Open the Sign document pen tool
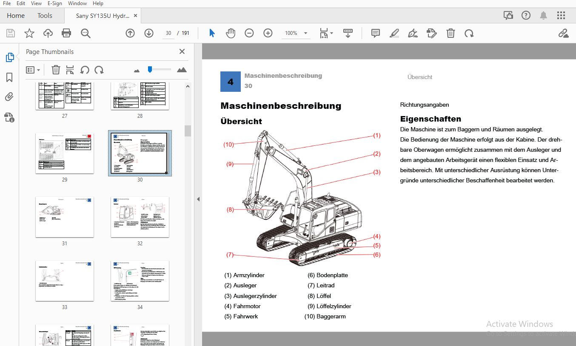 tap(413, 33)
